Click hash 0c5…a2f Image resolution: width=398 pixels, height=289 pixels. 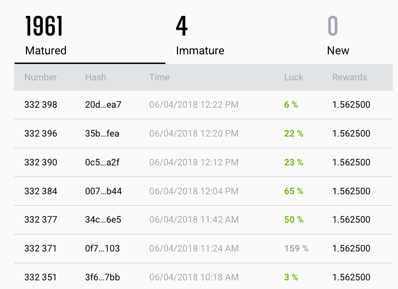(102, 162)
